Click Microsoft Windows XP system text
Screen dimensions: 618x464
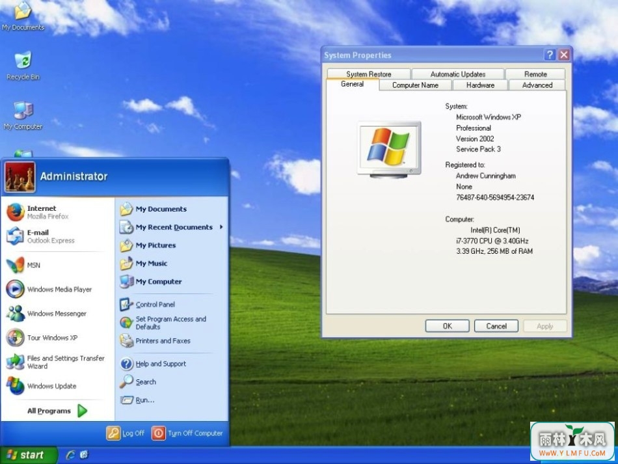click(x=489, y=117)
